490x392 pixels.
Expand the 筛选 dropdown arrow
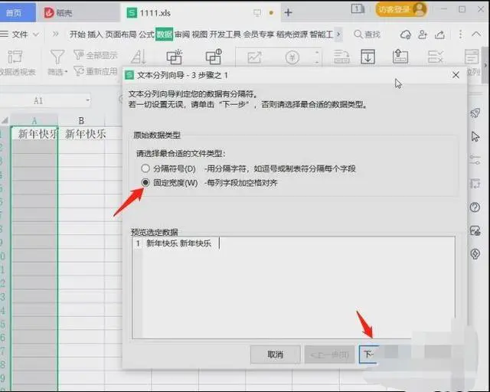66,72
